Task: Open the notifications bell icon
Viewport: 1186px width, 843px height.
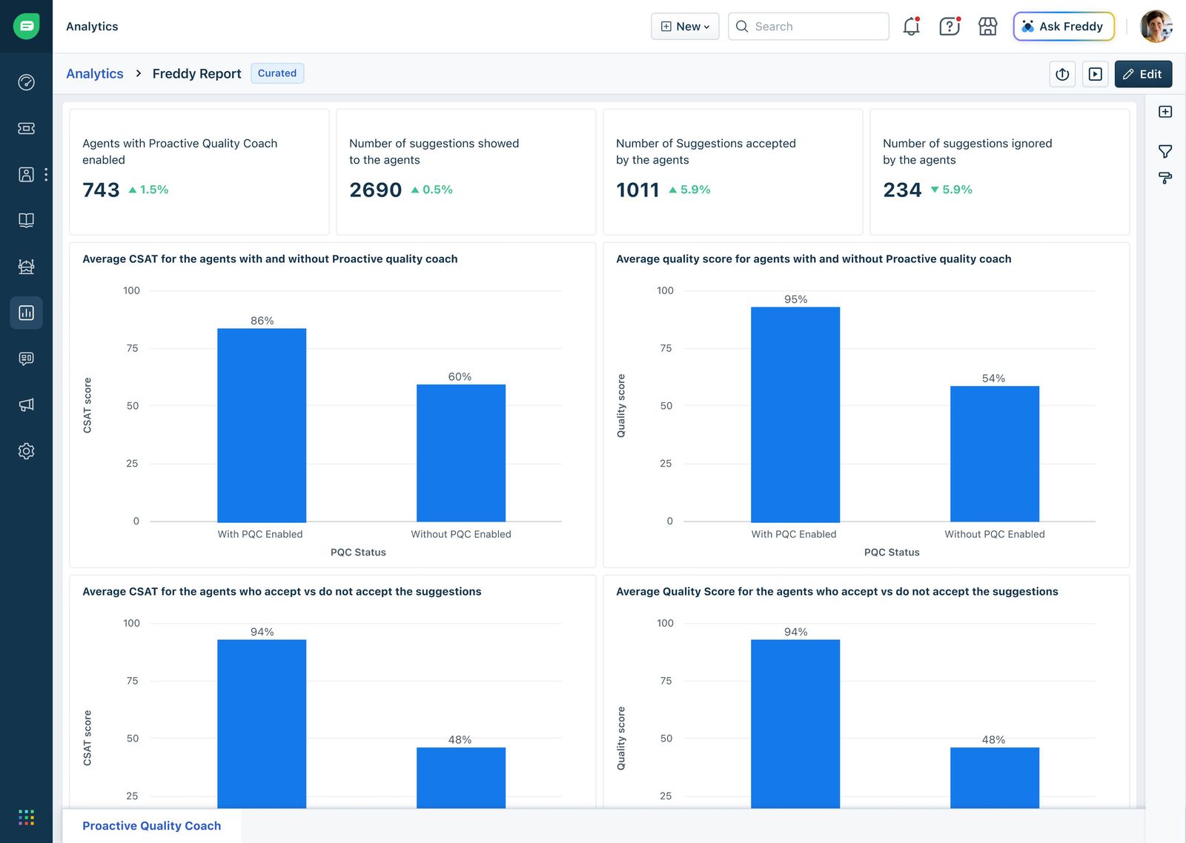Action: (911, 27)
